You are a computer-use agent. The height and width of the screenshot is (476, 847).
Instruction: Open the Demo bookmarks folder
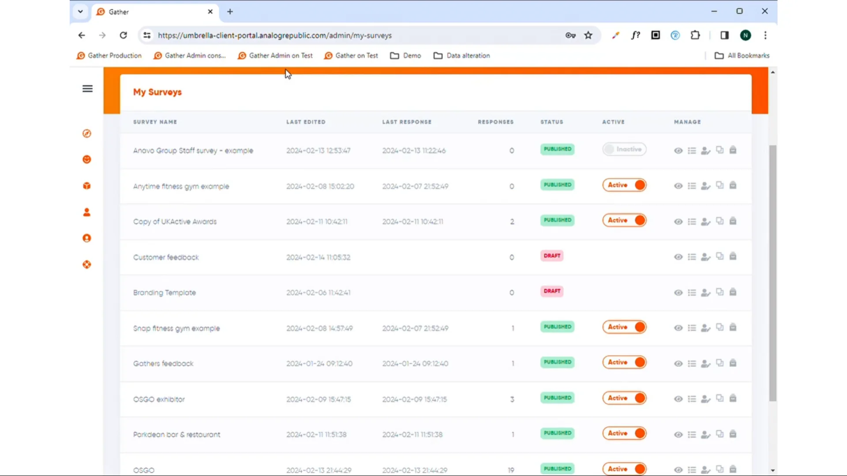(x=405, y=56)
